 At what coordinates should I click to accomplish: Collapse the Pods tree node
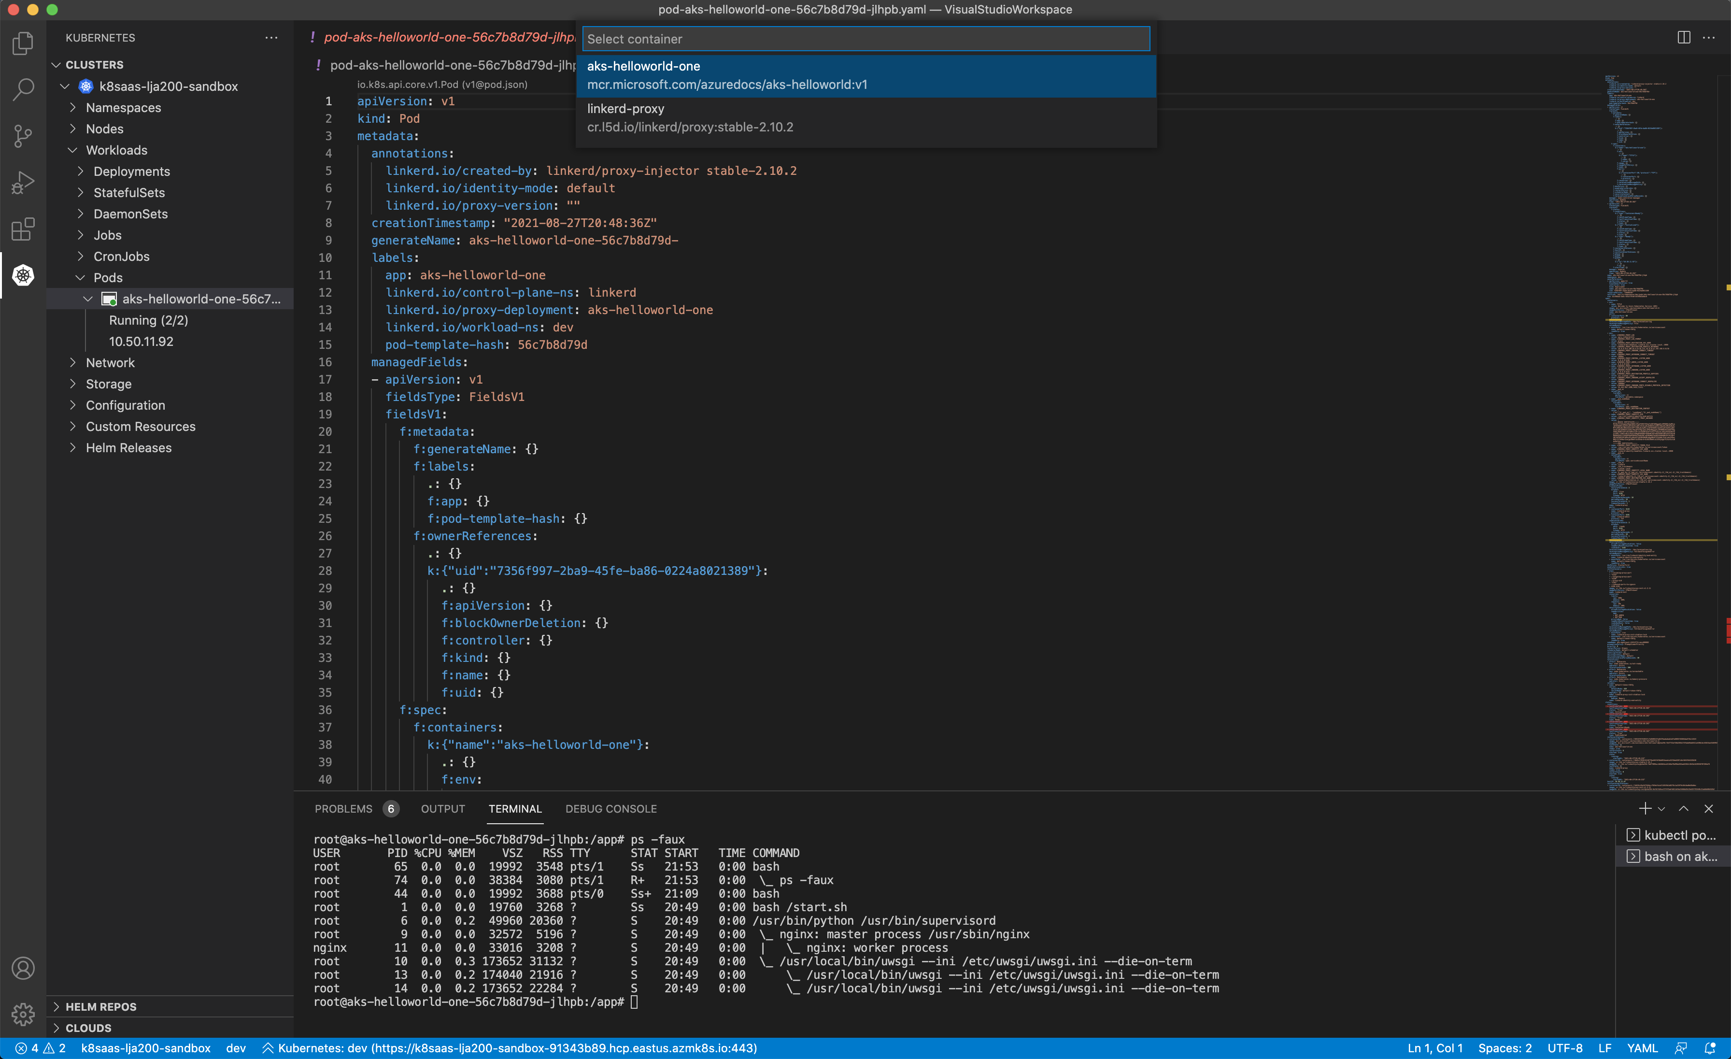coord(80,278)
